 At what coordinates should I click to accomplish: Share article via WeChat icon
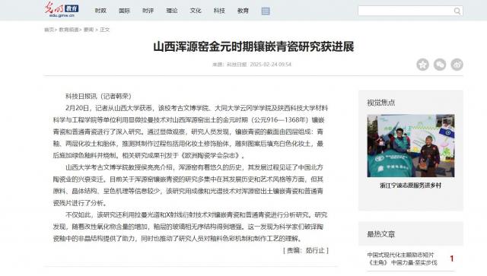coord(440,65)
